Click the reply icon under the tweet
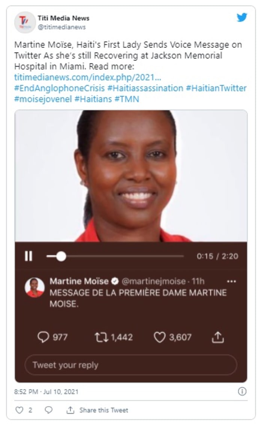The width and height of the screenshot is (262, 424). click(x=48, y=410)
